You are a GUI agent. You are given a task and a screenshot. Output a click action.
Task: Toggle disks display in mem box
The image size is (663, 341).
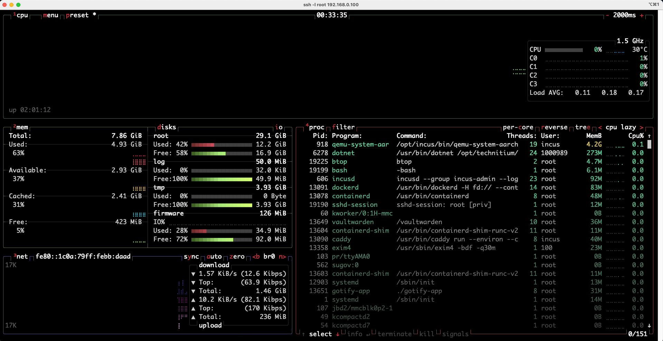pyautogui.click(x=167, y=127)
